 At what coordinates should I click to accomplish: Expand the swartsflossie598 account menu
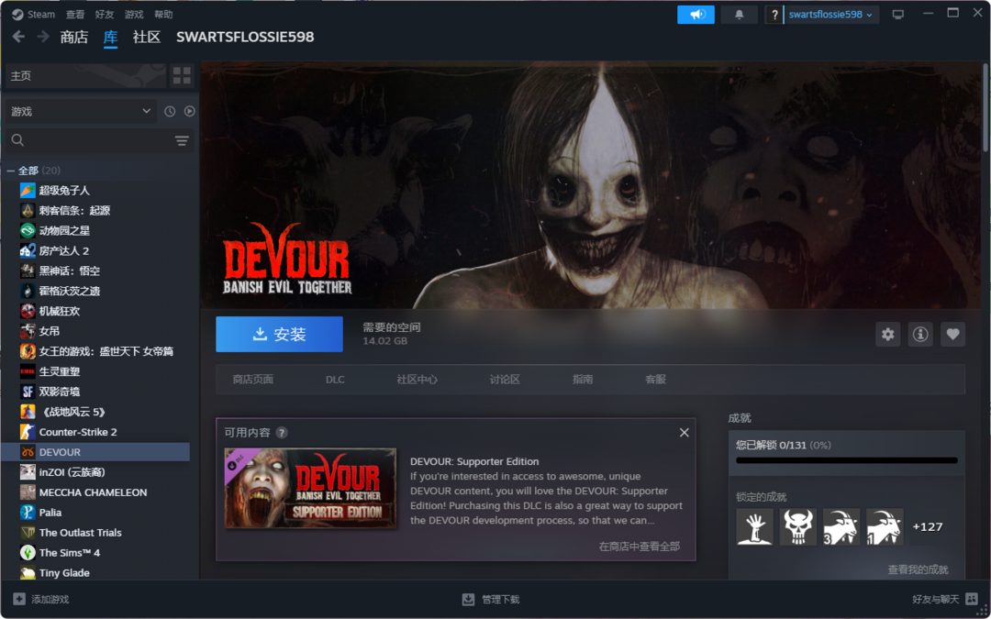click(831, 15)
